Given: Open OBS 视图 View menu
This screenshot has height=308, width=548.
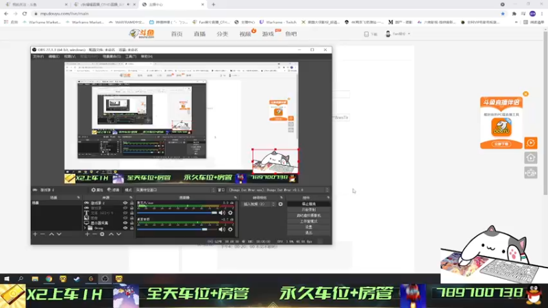Looking at the screenshot, I should click(x=70, y=56).
